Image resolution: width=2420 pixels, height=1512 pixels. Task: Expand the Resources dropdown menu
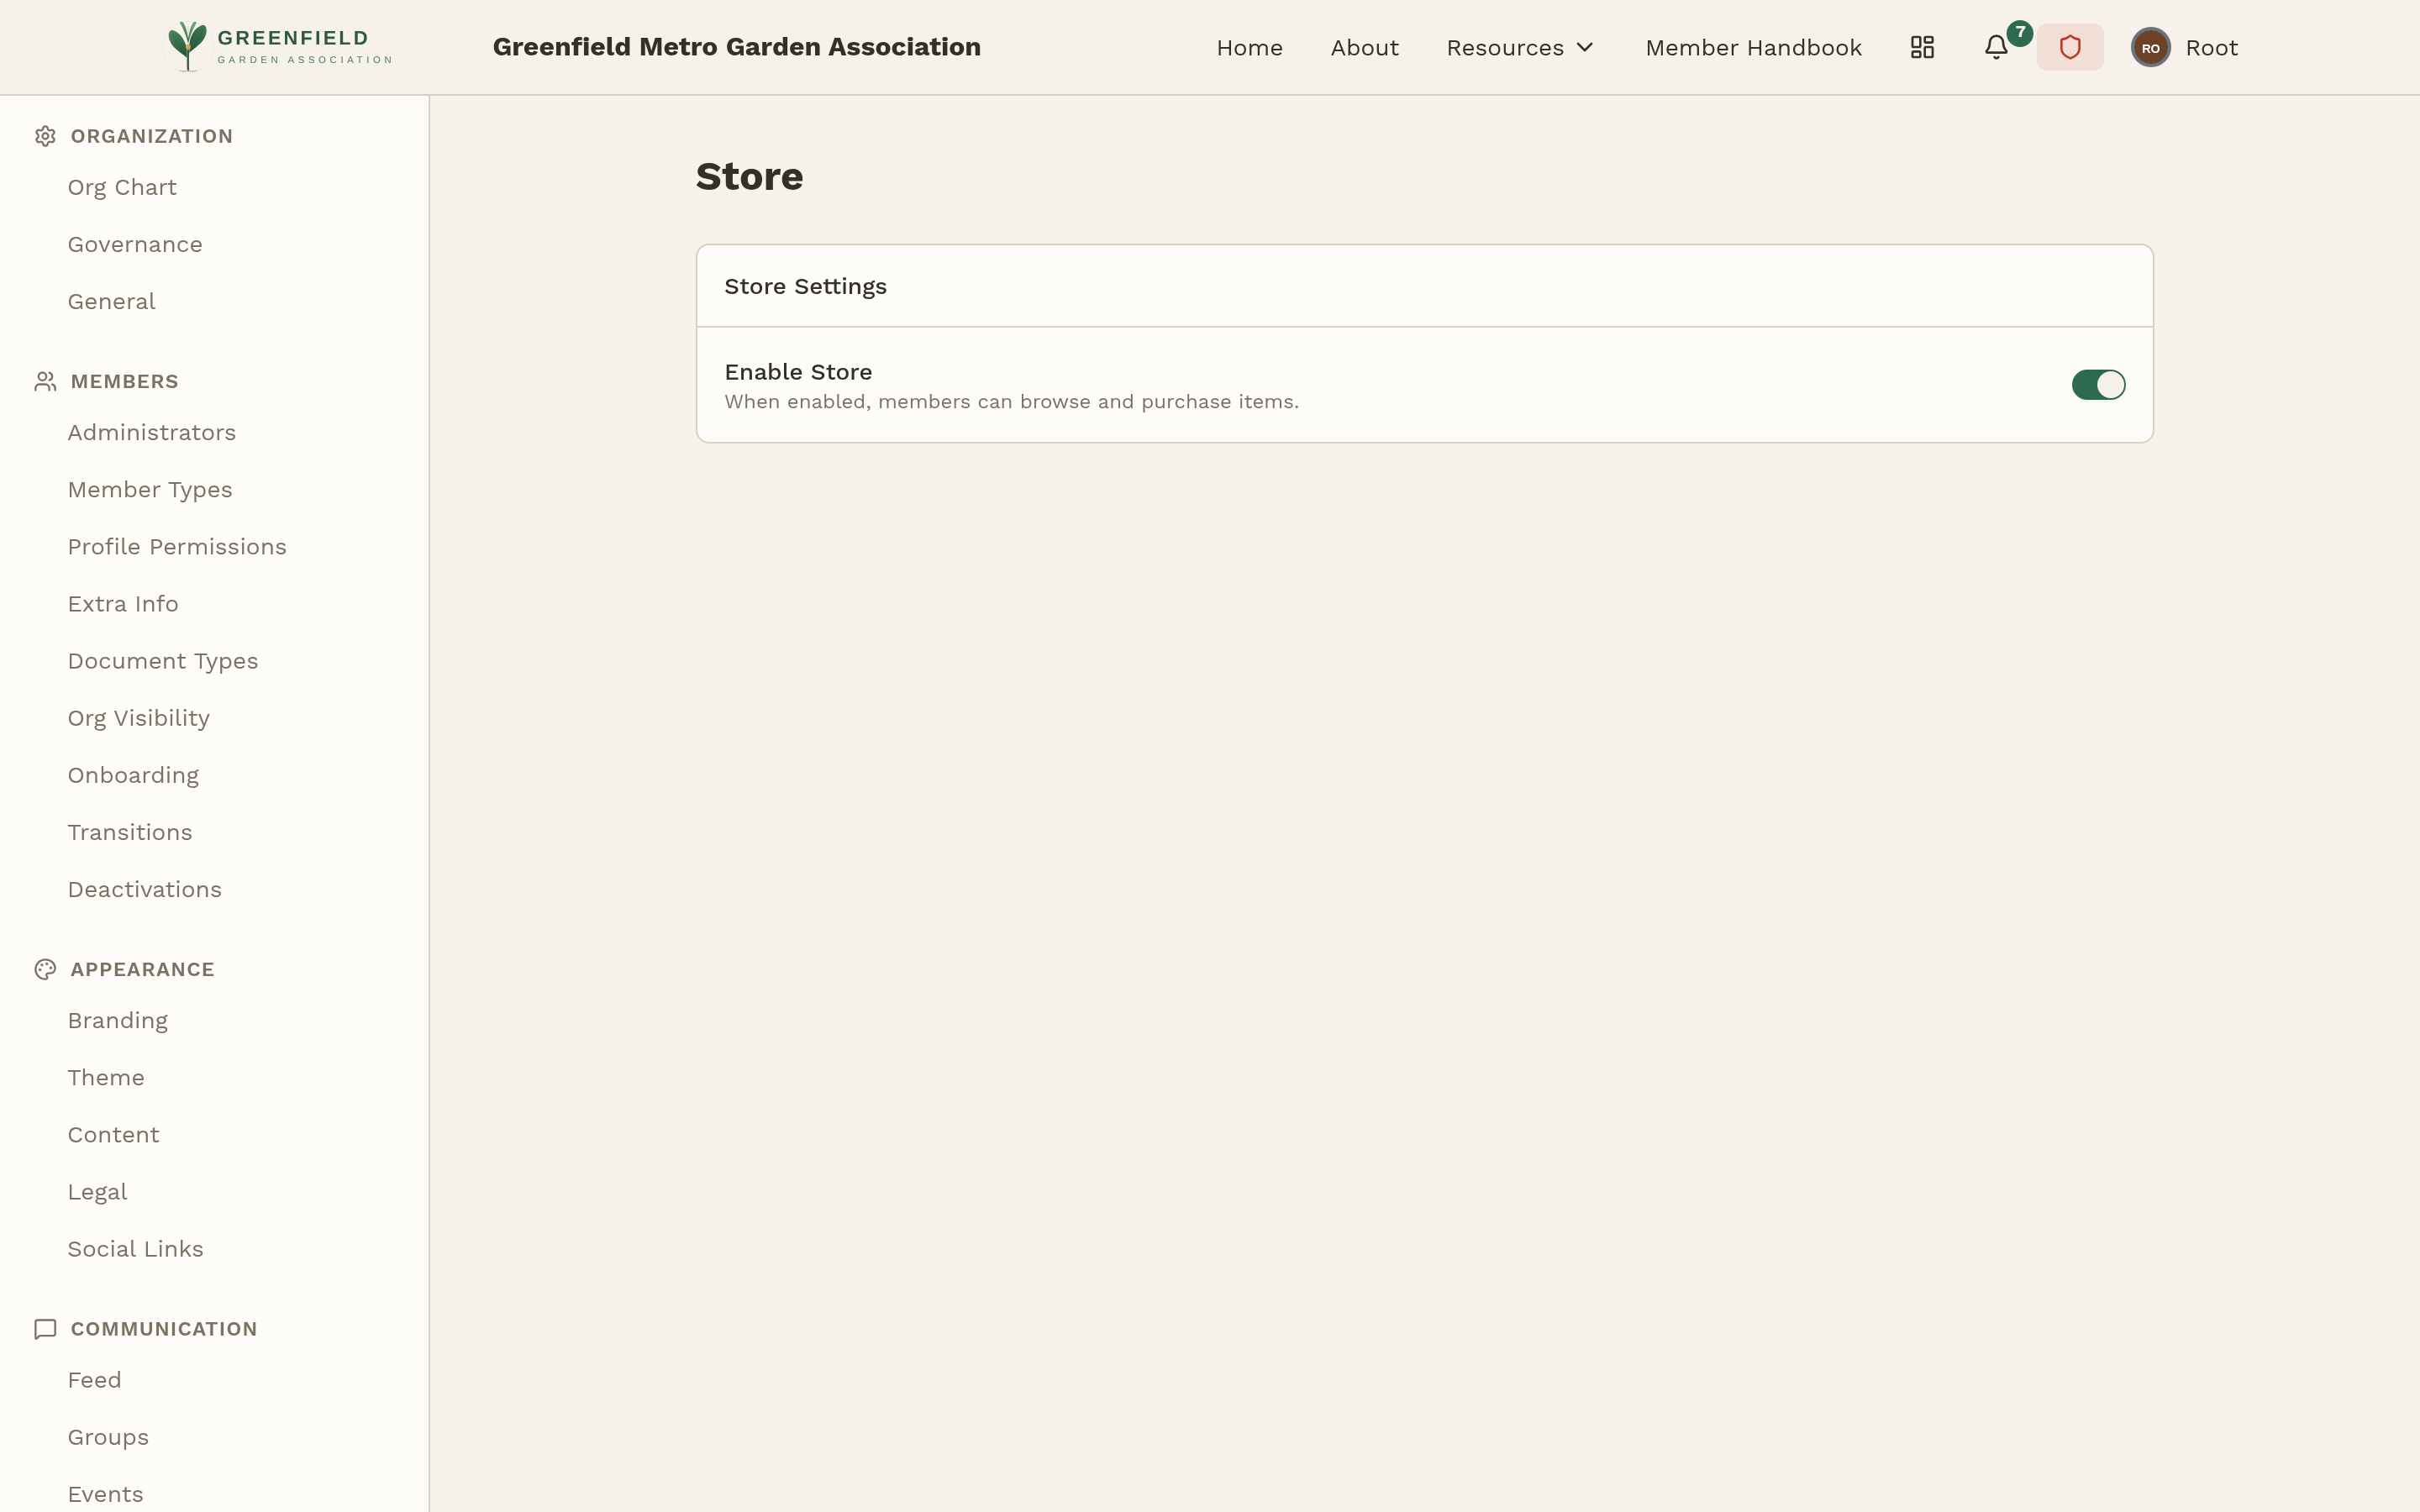(1518, 46)
